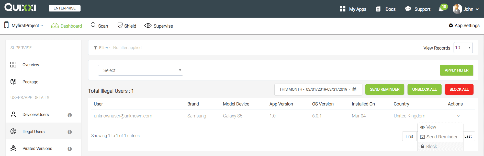
Task: Expand the John account dropdown arrow
Action: [x=477, y=9]
